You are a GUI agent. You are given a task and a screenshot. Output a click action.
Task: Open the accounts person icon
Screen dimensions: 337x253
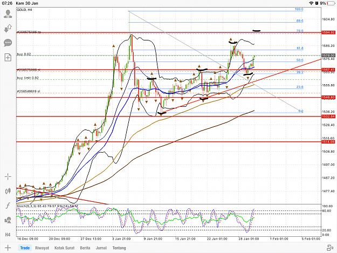(x=8, y=14)
